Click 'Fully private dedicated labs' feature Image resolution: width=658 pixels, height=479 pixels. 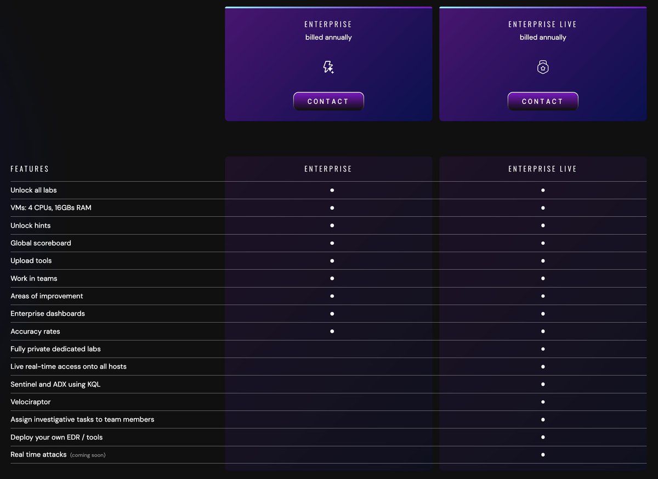pos(55,349)
